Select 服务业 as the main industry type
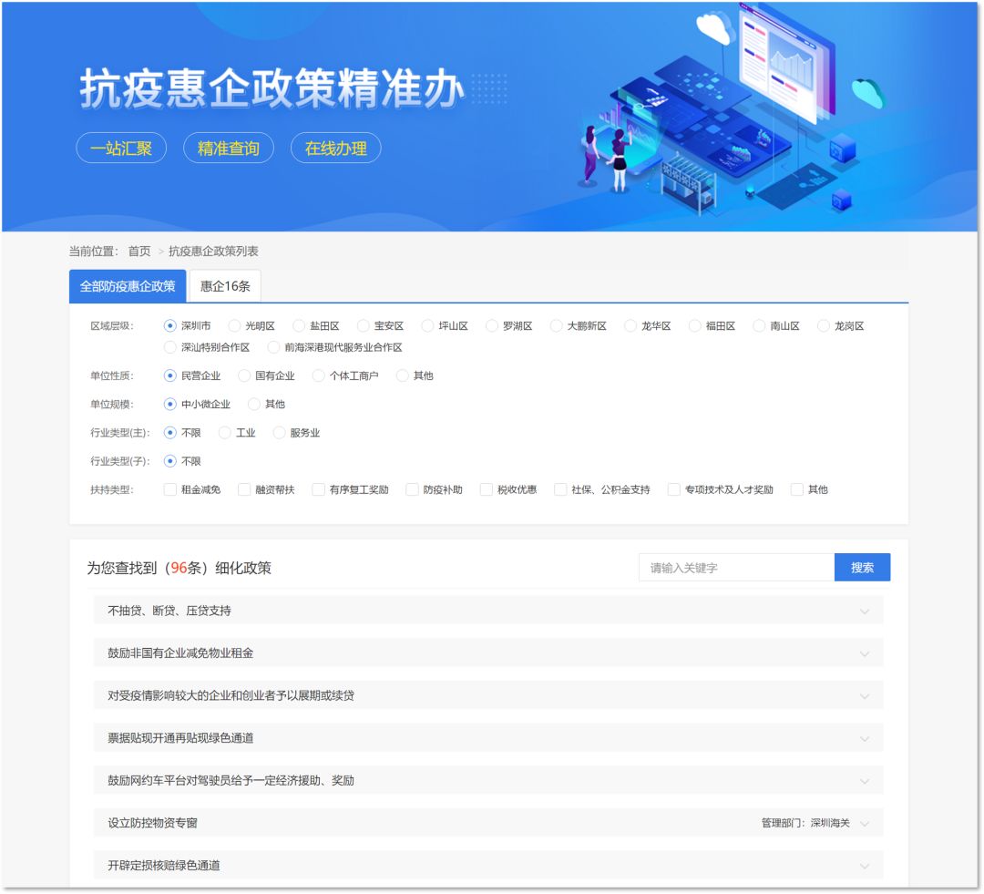The height and width of the screenshot is (894, 984). coord(280,433)
